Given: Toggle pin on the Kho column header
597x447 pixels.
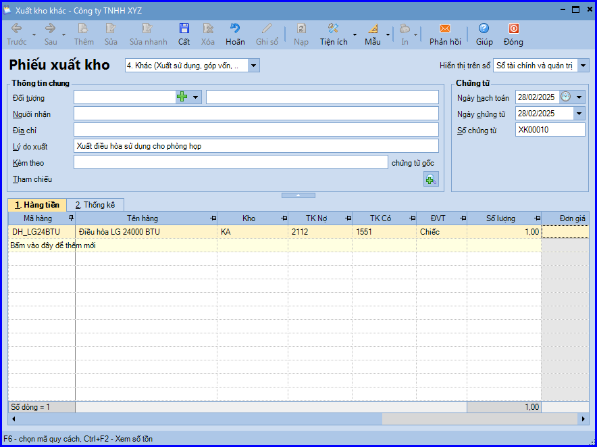Looking at the screenshot, I should point(284,218).
